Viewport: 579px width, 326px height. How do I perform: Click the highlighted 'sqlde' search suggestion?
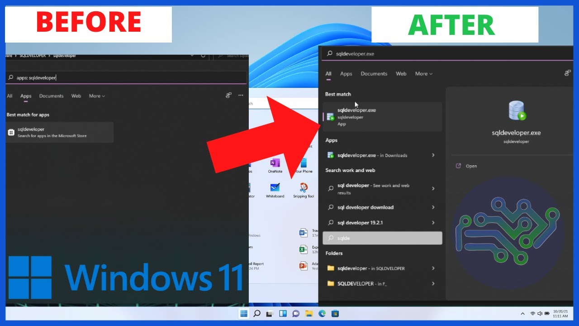pos(382,238)
